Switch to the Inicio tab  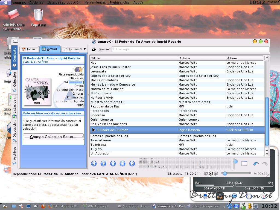coord(29,49)
